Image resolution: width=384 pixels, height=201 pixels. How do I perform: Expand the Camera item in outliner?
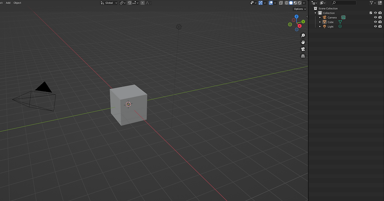[x=320, y=17]
